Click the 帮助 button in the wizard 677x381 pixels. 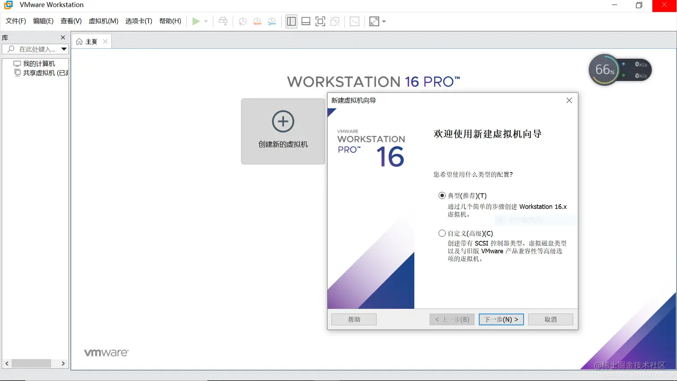(x=354, y=319)
